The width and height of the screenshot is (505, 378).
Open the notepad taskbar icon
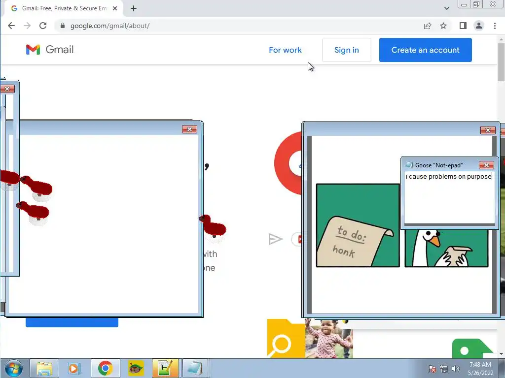[x=195, y=368]
